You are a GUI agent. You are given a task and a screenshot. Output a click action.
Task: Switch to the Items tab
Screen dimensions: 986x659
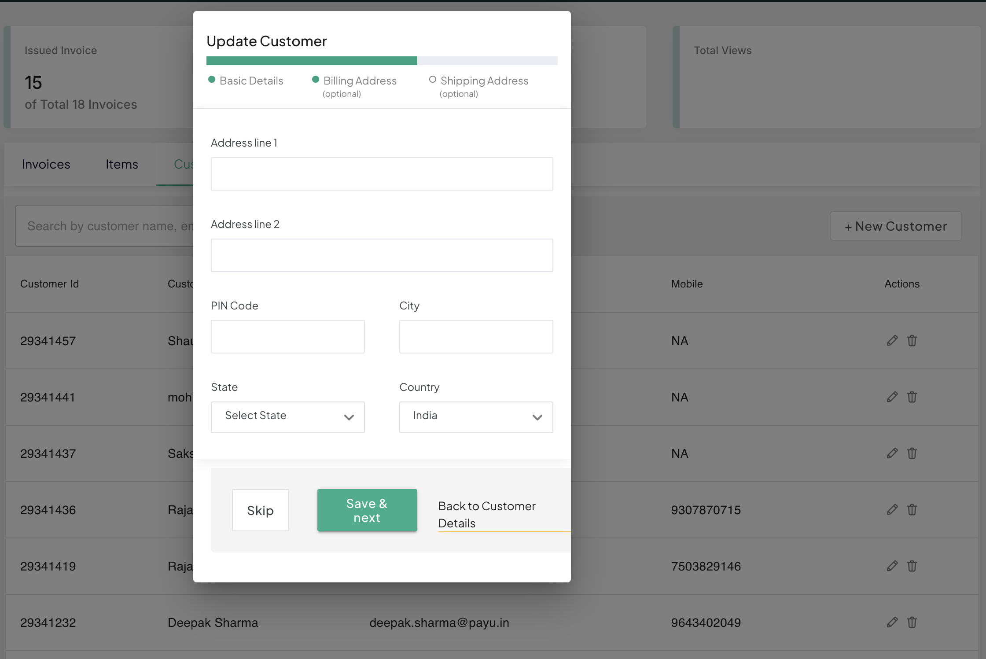[x=122, y=165]
